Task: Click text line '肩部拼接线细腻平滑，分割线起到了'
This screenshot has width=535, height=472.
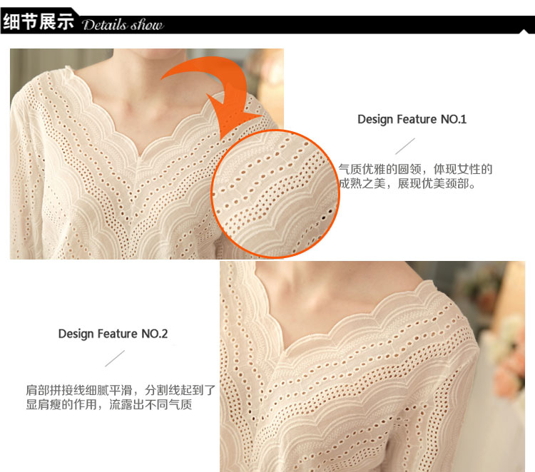Action: pyautogui.click(x=121, y=390)
